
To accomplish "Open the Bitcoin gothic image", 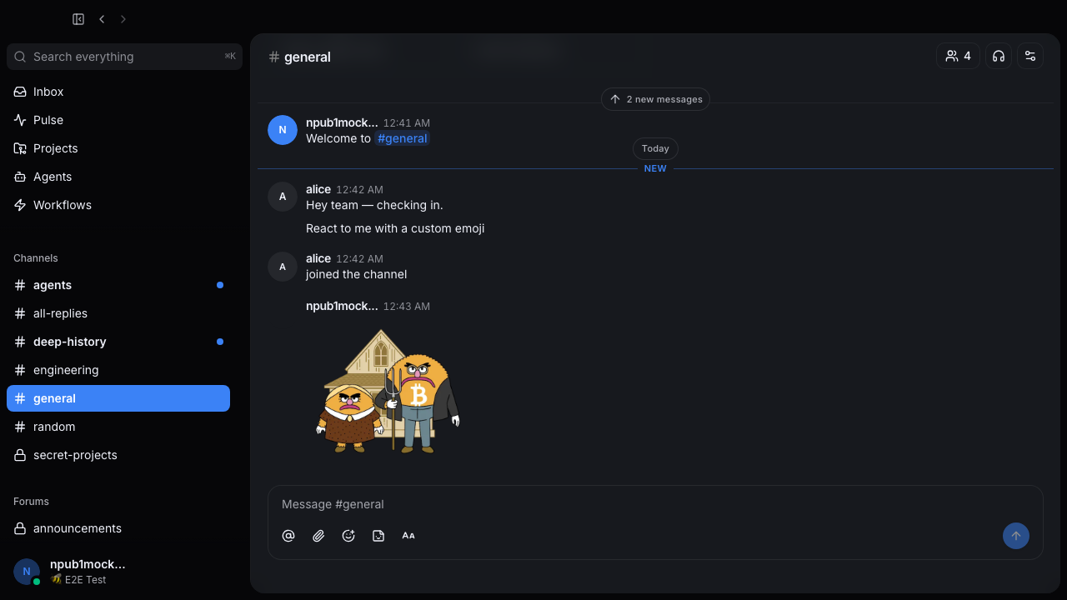I will (x=388, y=392).
